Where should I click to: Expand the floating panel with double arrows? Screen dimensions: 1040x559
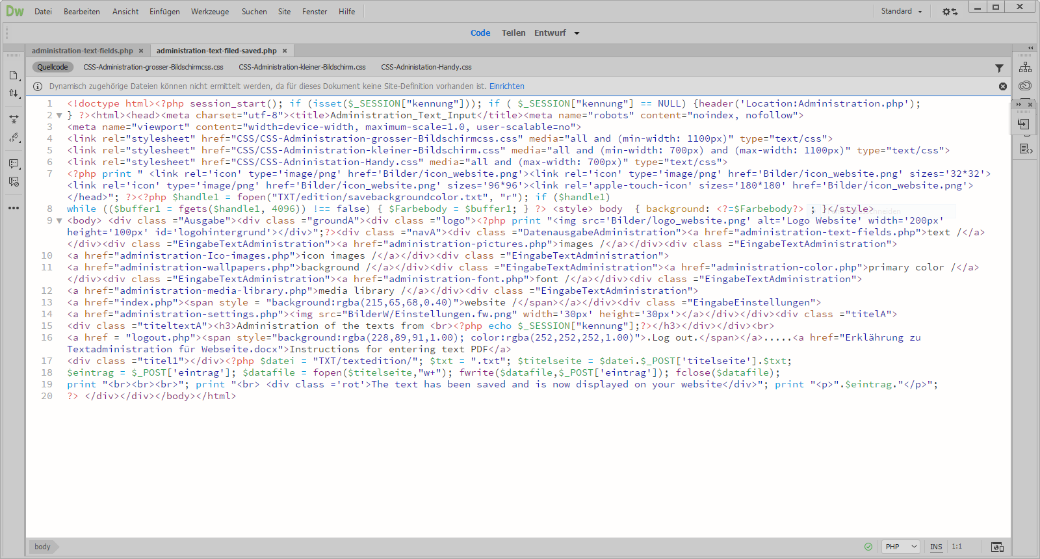click(x=1019, y=104)
